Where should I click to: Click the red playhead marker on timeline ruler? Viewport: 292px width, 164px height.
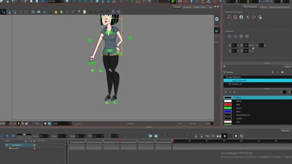click(120, 141)
